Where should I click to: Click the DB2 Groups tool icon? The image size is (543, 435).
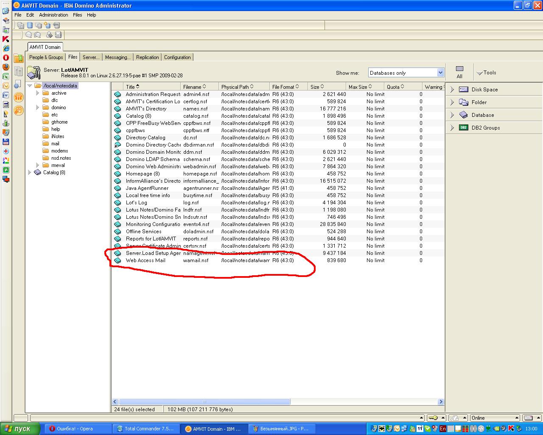click(x=464, y=128)
